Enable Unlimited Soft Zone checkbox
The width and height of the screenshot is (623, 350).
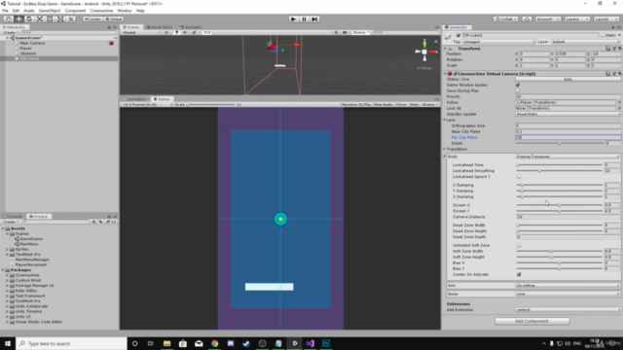tap(519, 245)
